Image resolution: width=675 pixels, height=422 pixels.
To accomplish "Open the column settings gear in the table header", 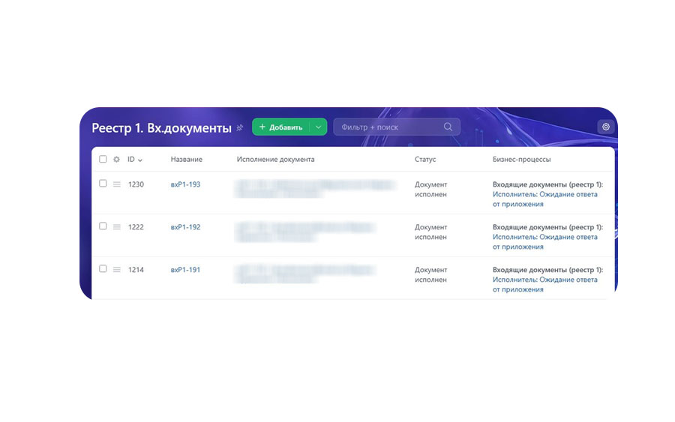I will click(116, 159).
